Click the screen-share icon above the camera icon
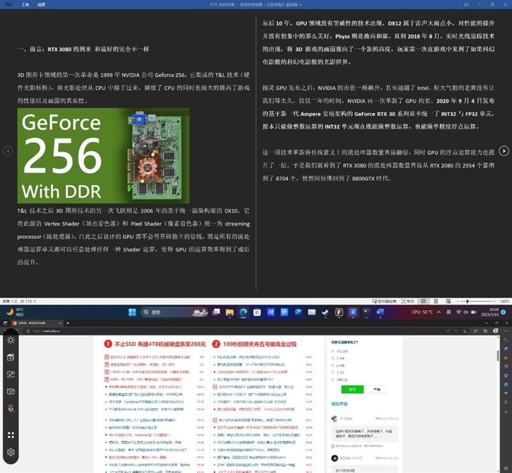Viewport: 512px width, 473px height. click(11, 374)
